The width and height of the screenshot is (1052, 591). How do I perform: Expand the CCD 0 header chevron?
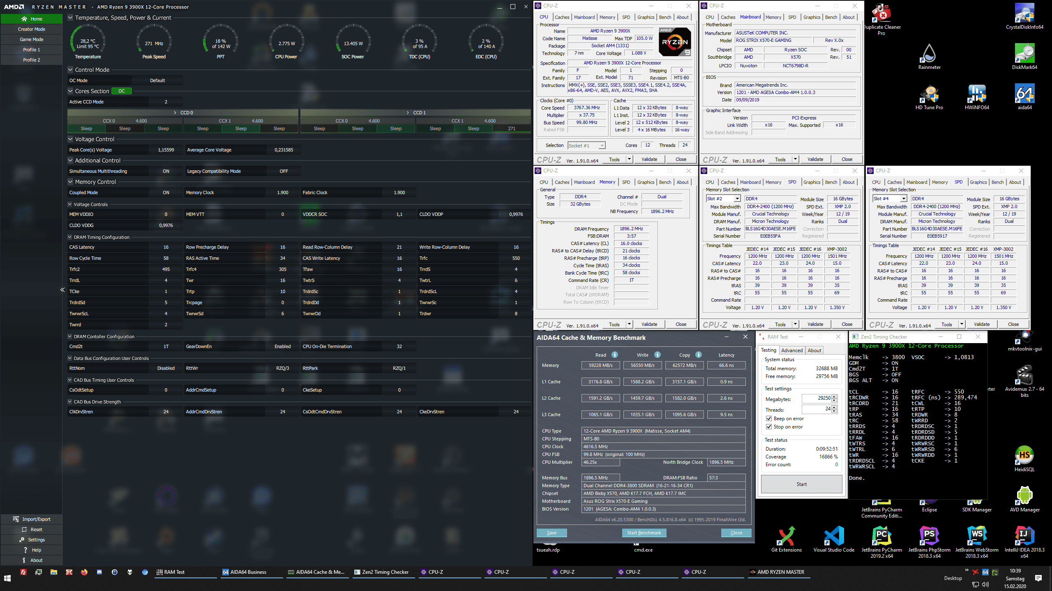175,112
